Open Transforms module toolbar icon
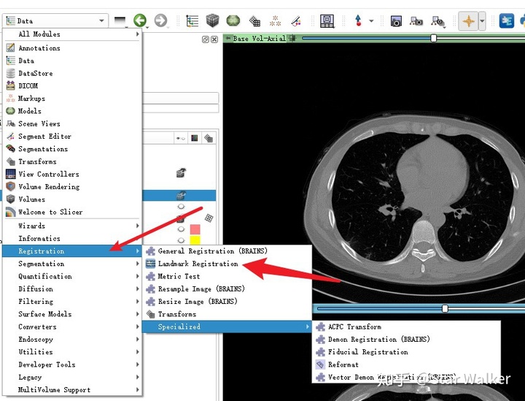 (254, 21)
